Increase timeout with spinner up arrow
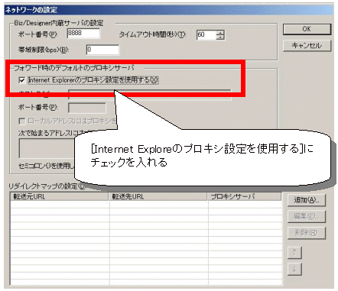The height and width of the screenshot is (291, 338). pos(220,32)
